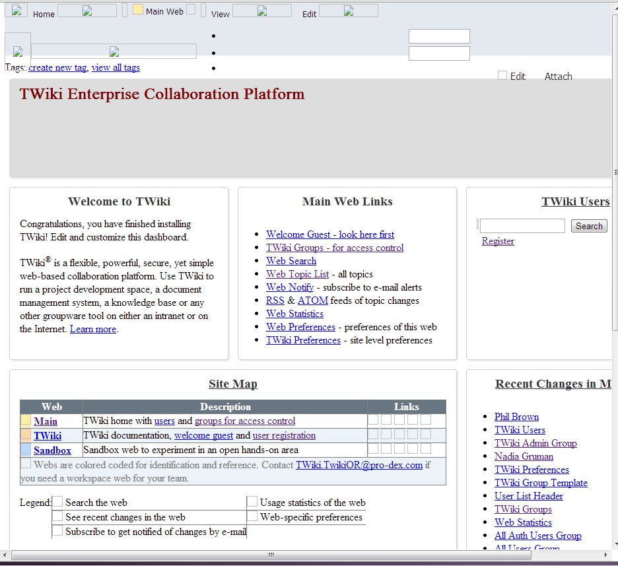This screenshot has width=618, height=566.
Task: Open preferences icon in TWiki web row
Action: [426, 435]
